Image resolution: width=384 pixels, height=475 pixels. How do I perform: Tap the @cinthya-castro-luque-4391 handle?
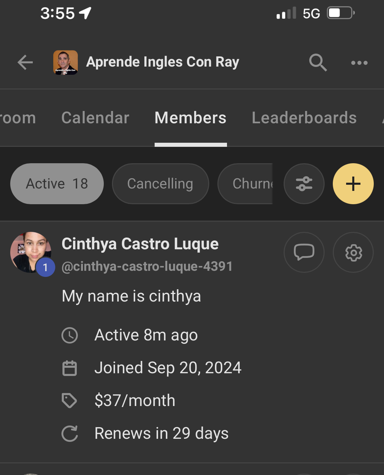coord(147,266)
